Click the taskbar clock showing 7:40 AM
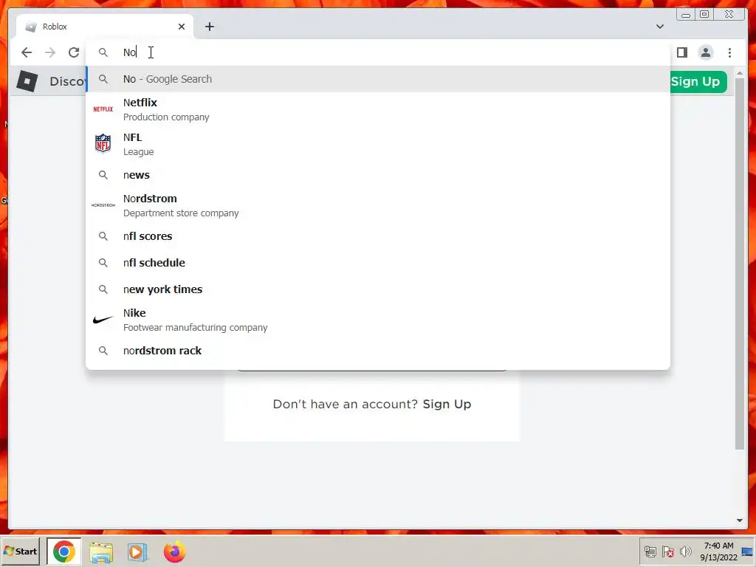Screen dimensions: 756x567 pos(718,551)
